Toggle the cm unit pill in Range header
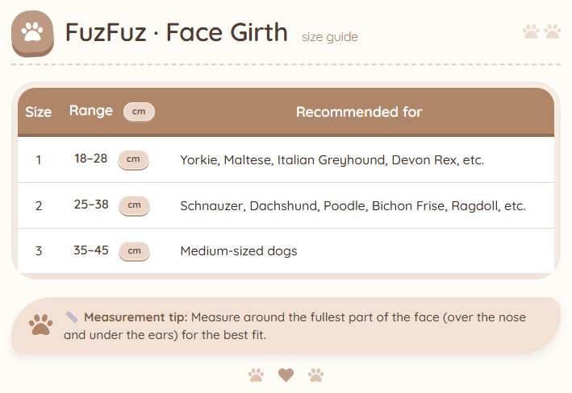 [139, 111]
